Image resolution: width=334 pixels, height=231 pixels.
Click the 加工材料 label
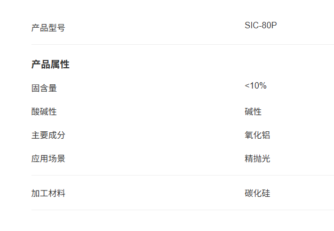[48, 193]
